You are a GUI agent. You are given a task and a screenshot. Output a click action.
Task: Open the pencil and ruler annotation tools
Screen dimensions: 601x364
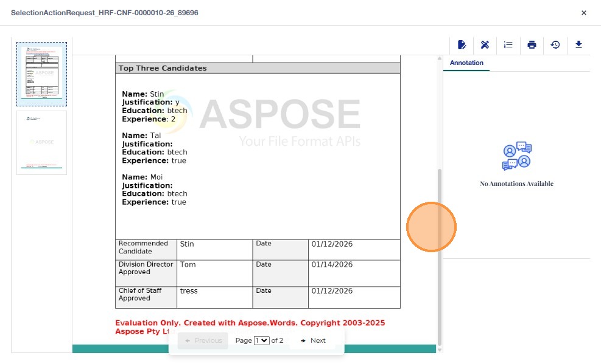(485, 44)
